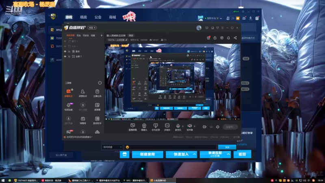
Task: Select the 公会 tab in game platform
Action: (98, 17)
